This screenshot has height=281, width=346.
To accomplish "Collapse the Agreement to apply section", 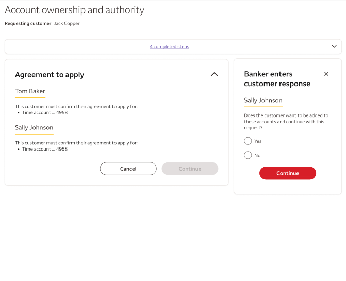I will click(215, 74).
